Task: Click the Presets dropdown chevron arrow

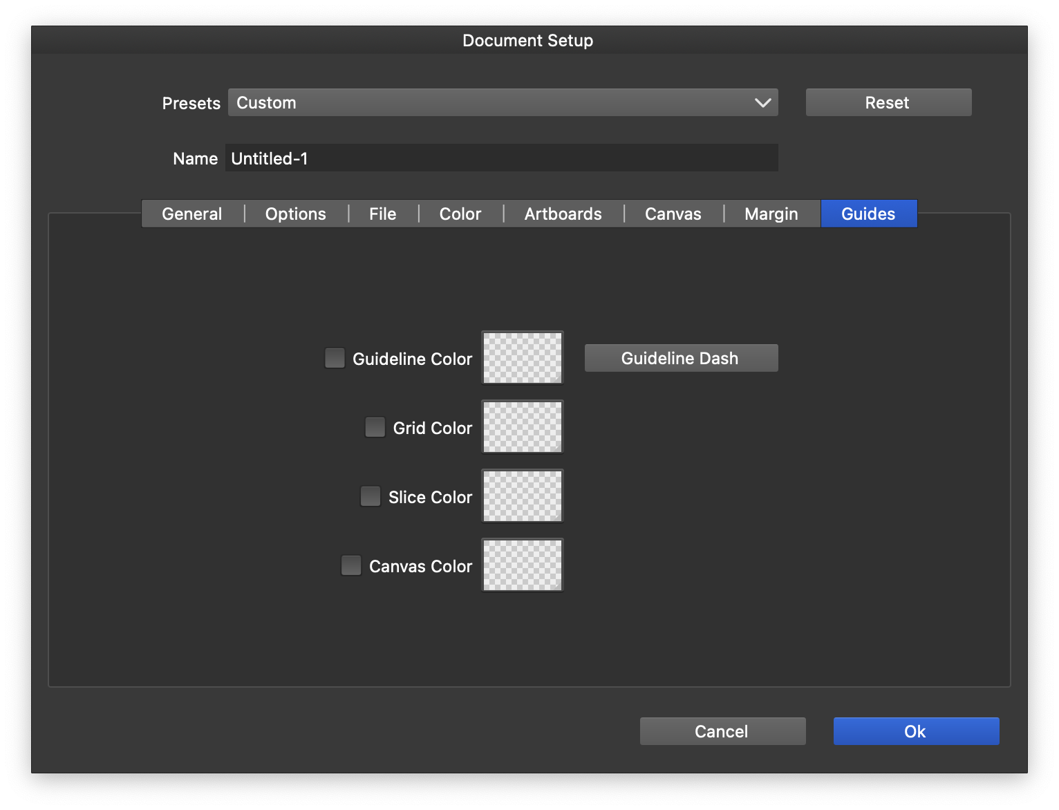Action: (762, 102)
